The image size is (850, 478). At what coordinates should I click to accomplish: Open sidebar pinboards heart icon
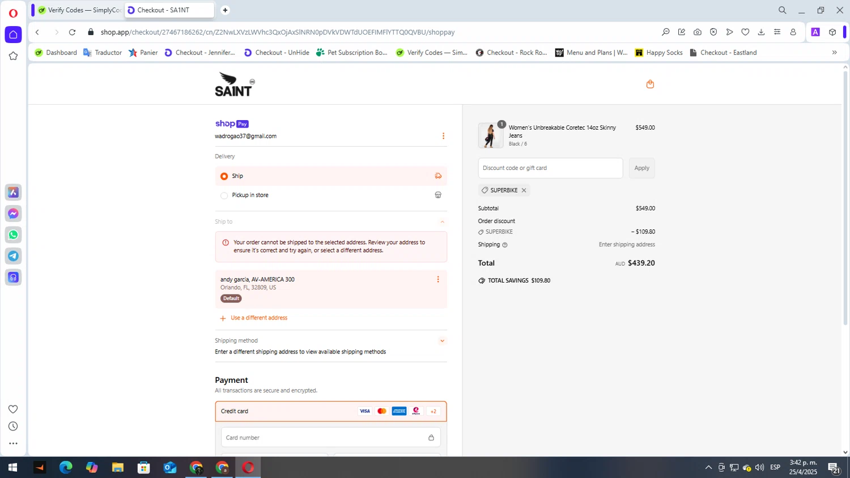[x=13, y=409]
